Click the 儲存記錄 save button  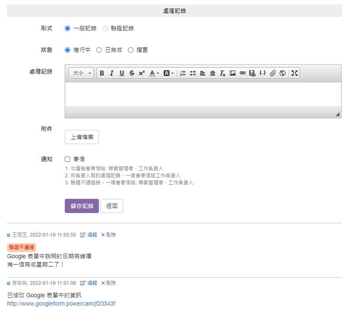pos(82,206)
